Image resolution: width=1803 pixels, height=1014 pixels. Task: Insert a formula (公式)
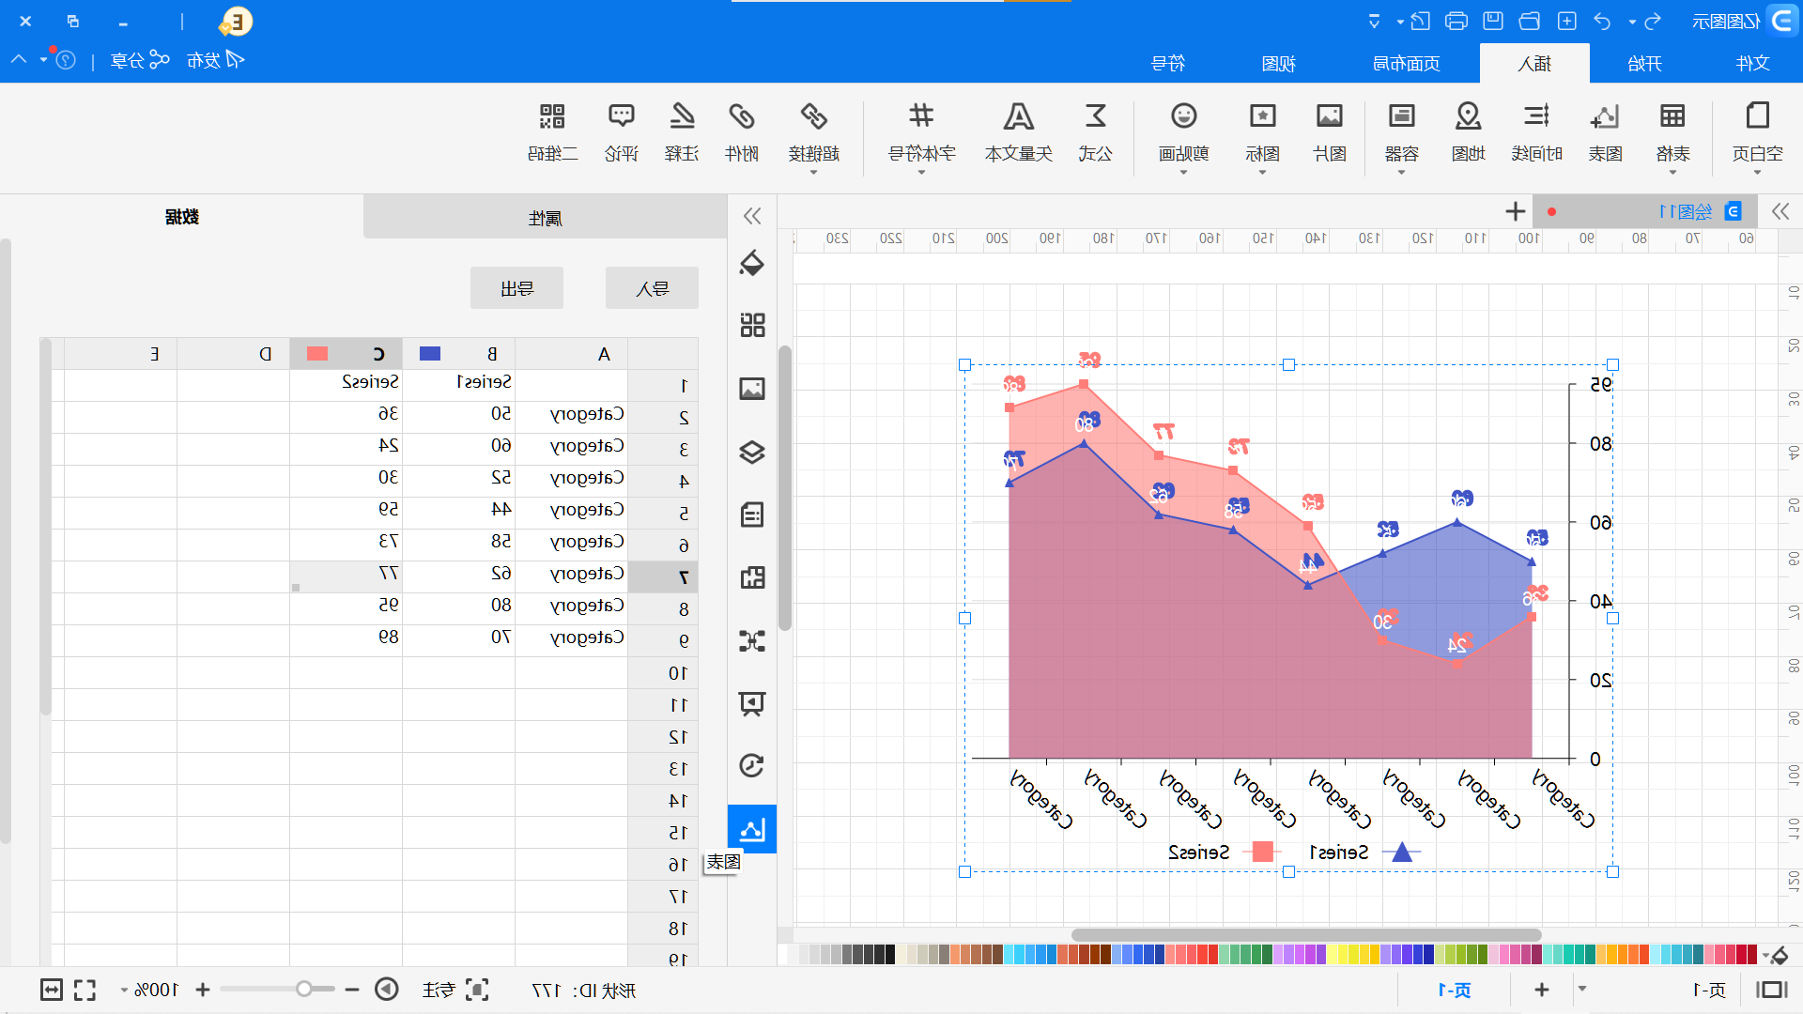(x=1095, y=131)
